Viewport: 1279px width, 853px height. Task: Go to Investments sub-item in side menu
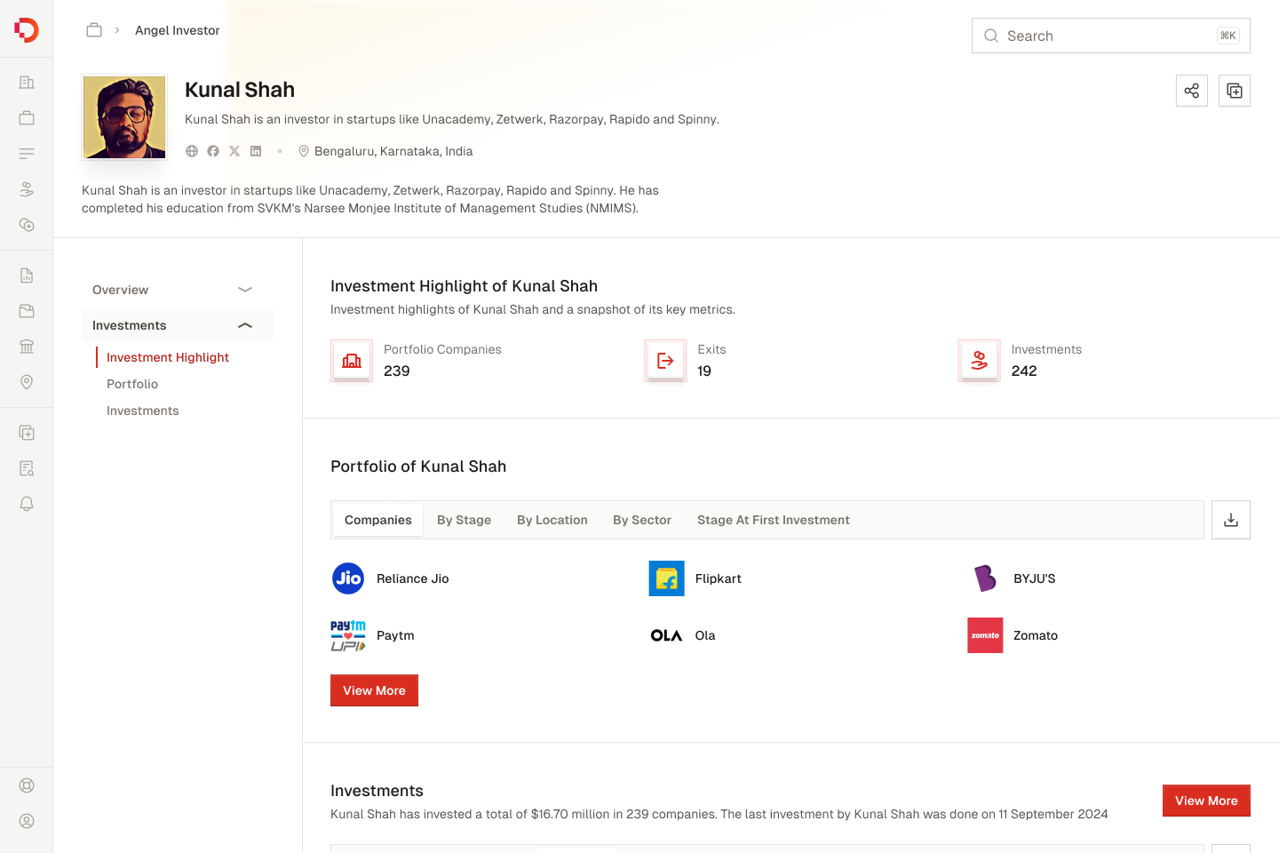click(143, 411)
